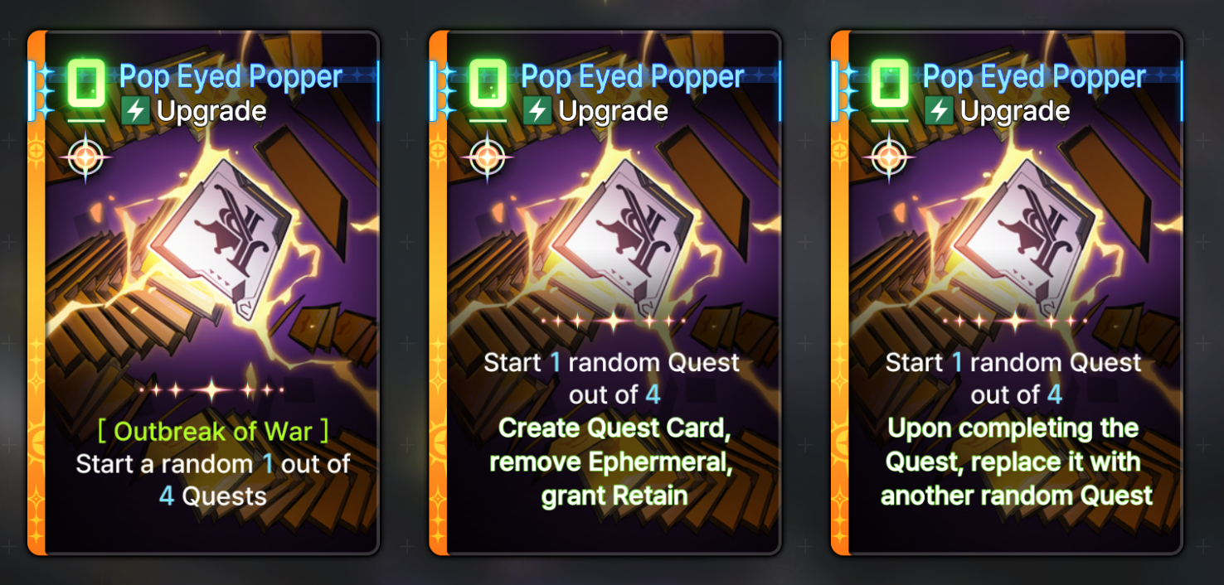Viewport: 1224px width, 585px height.
Task: Click the book artwork on the Create Quest Card card
Action: [x=624, y=241]
